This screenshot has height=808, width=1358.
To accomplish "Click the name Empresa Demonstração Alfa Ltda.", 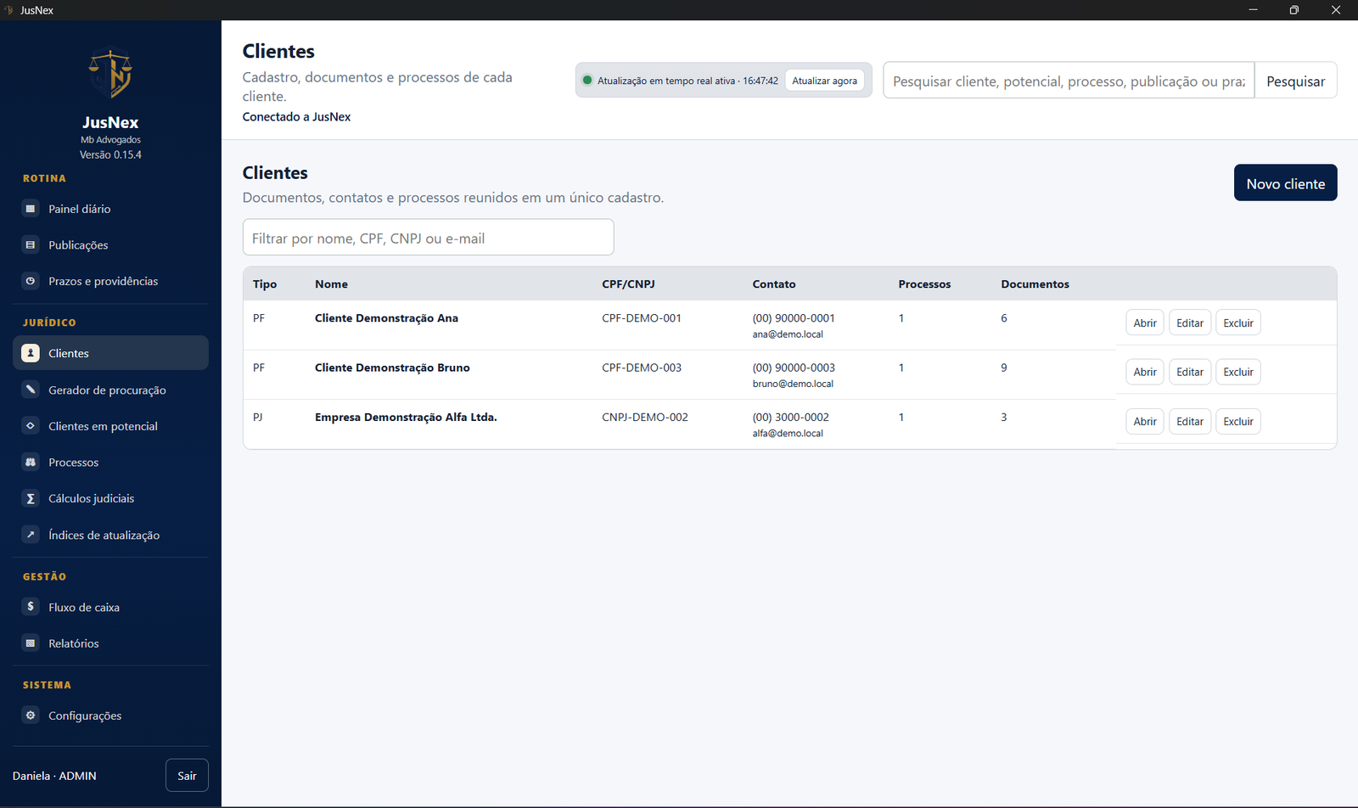I will tap(406, 417).
